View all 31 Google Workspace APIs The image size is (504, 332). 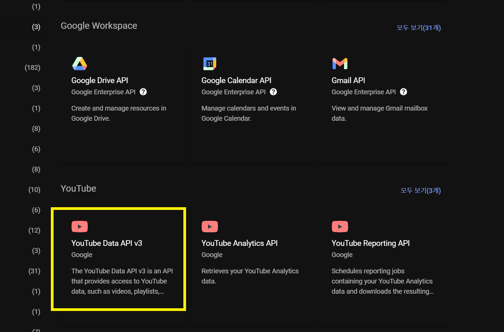(x=419, y=28)
